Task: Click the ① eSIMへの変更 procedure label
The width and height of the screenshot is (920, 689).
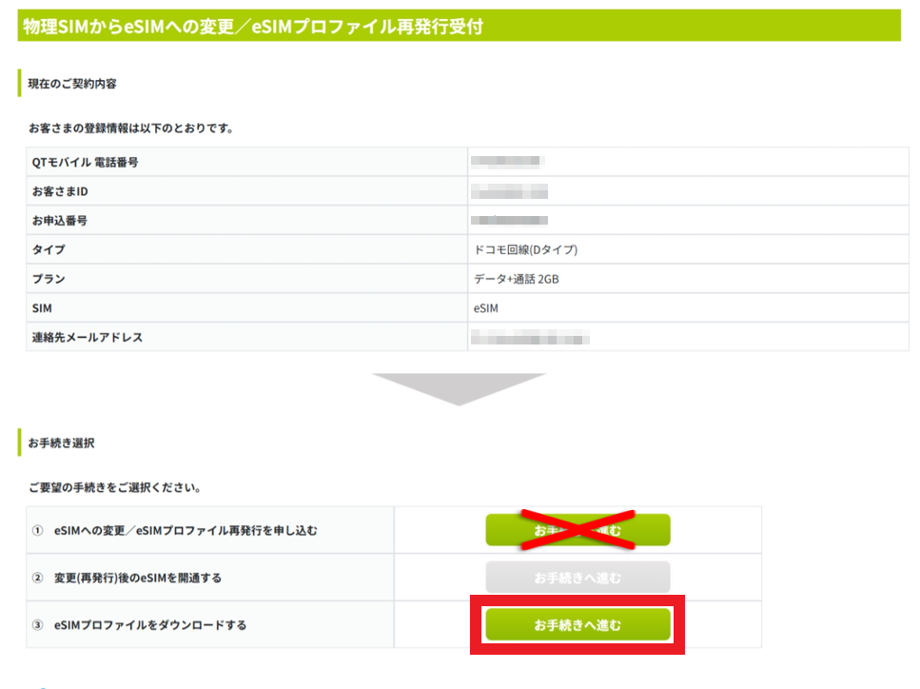Action: pos(174,531)
